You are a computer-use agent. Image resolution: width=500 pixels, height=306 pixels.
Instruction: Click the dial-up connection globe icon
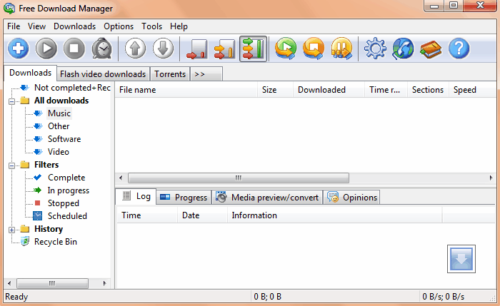[x=403, y=49]
